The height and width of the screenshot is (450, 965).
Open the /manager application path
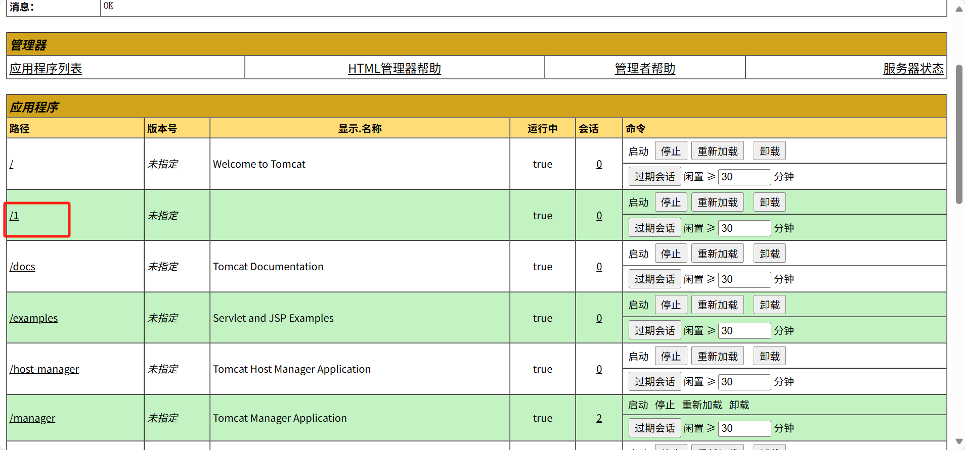(32, 418)
